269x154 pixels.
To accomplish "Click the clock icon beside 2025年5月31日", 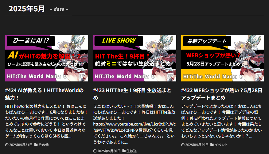I will click(7, 145).
